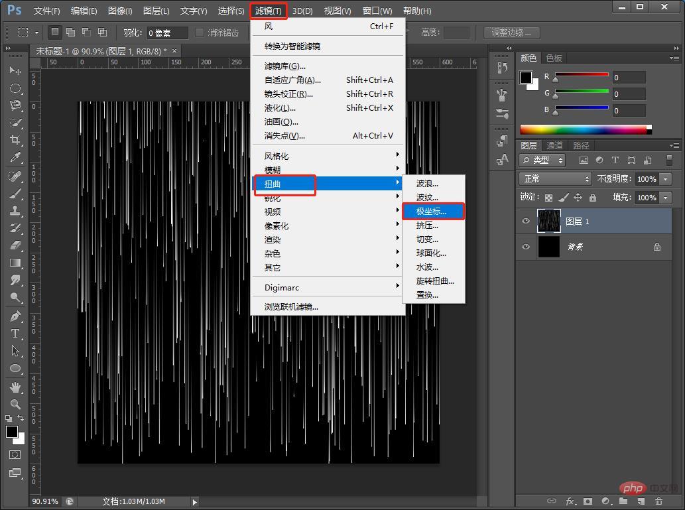
Task: Select the Healing Brush tool
Action: click(15, 176)
